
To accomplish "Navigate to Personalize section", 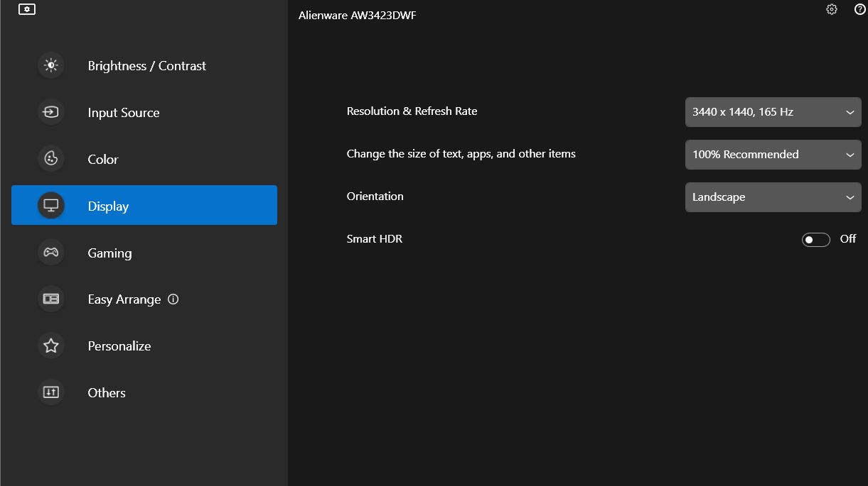I will pyautogui.click(x=144, y=346).
